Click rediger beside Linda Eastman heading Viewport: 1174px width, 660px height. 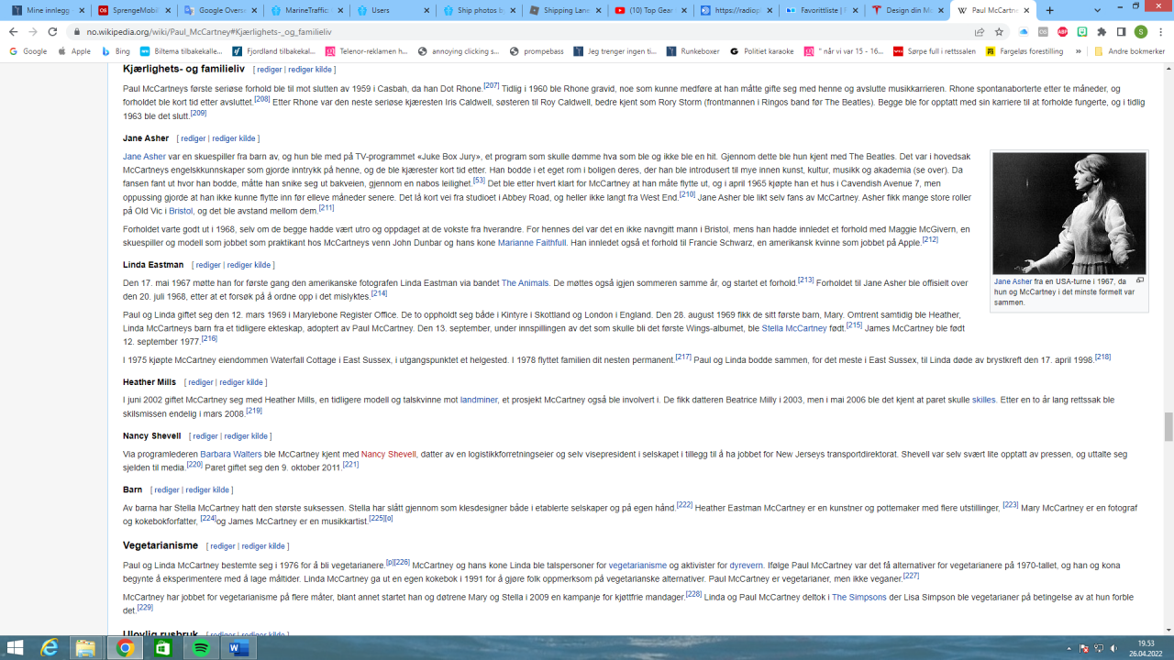click(207, 265)
